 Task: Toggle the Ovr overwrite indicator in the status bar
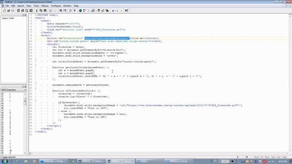262,157
